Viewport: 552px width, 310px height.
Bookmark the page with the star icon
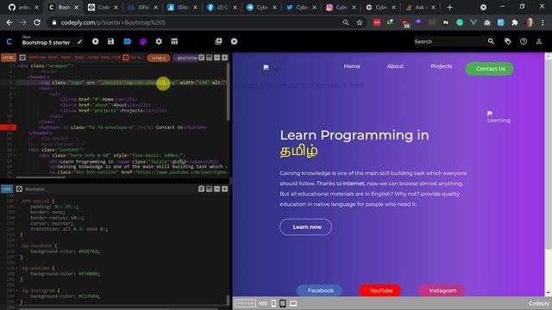click(360, 22)
